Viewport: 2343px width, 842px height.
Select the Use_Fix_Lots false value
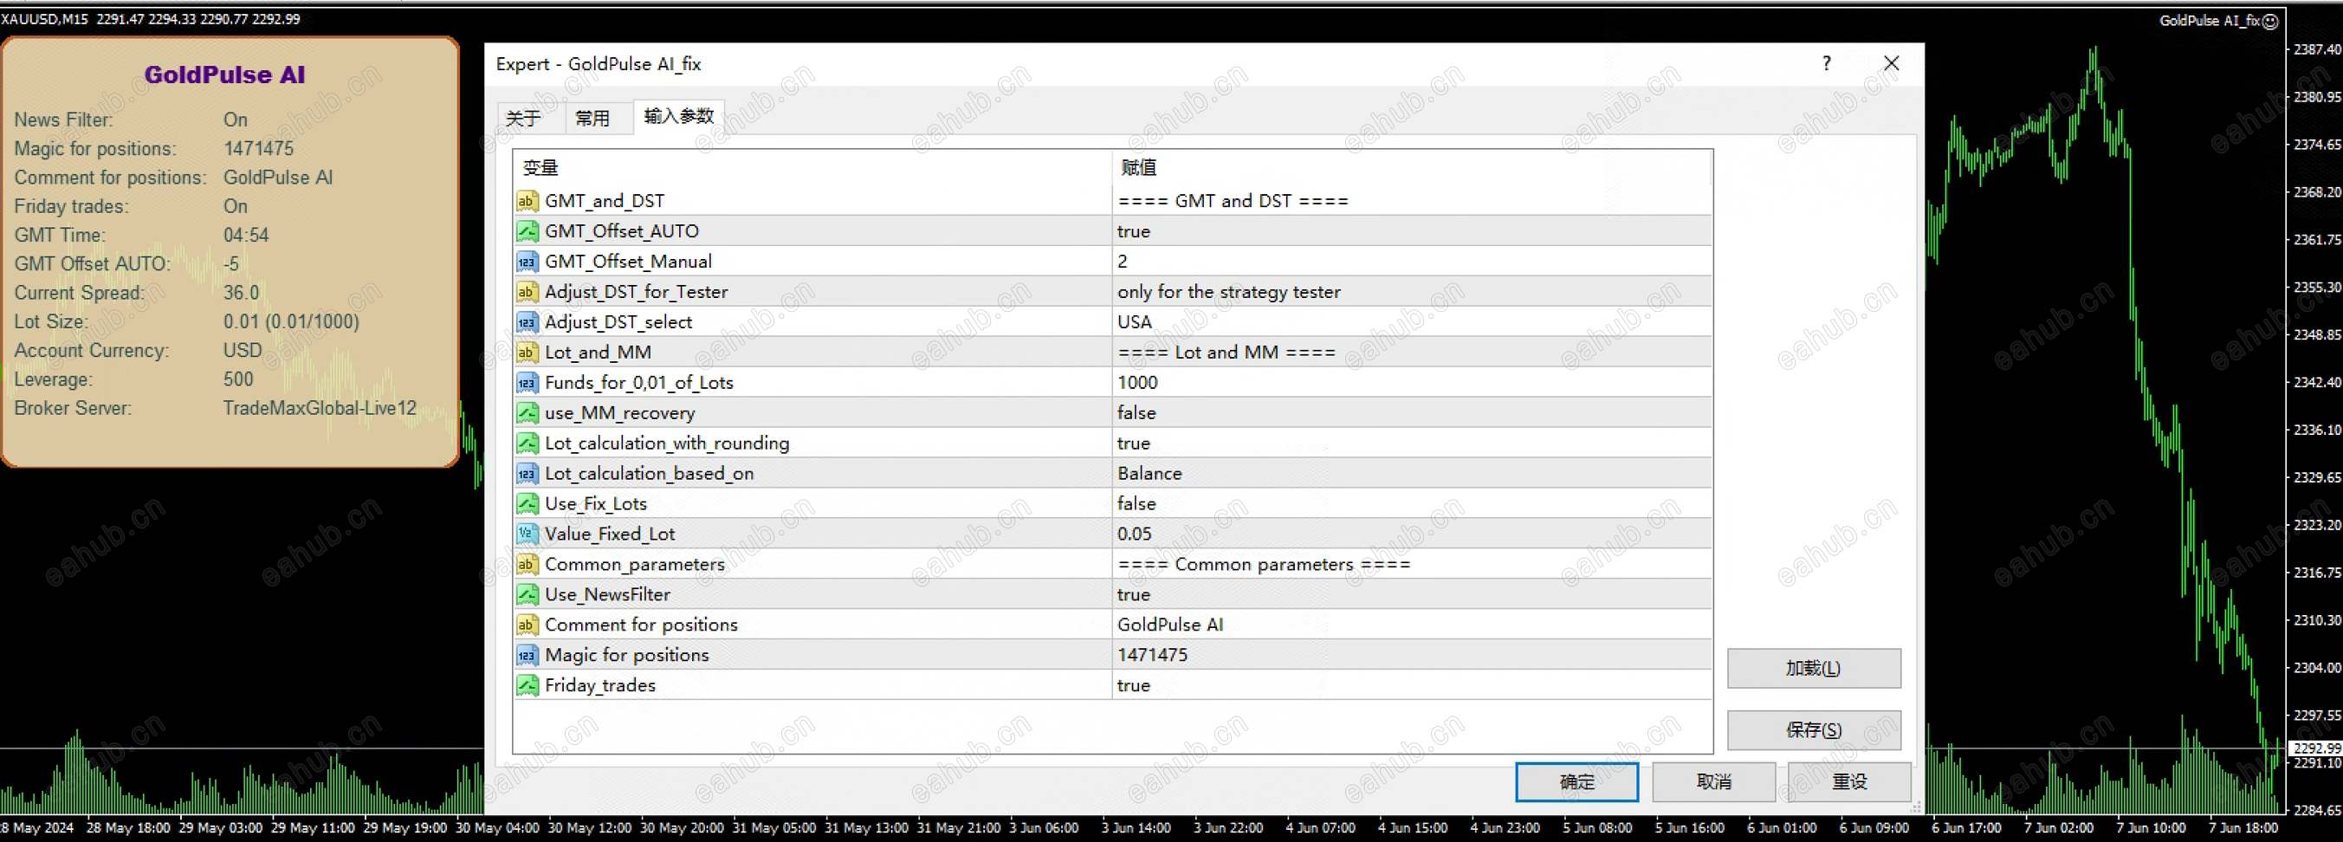click(1137, 504)
